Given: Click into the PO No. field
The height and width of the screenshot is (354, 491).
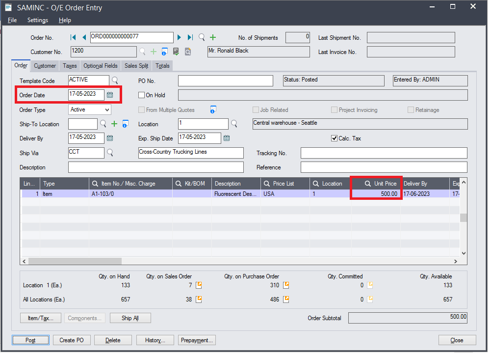Looking at the screenshot, I should point(226,81).
